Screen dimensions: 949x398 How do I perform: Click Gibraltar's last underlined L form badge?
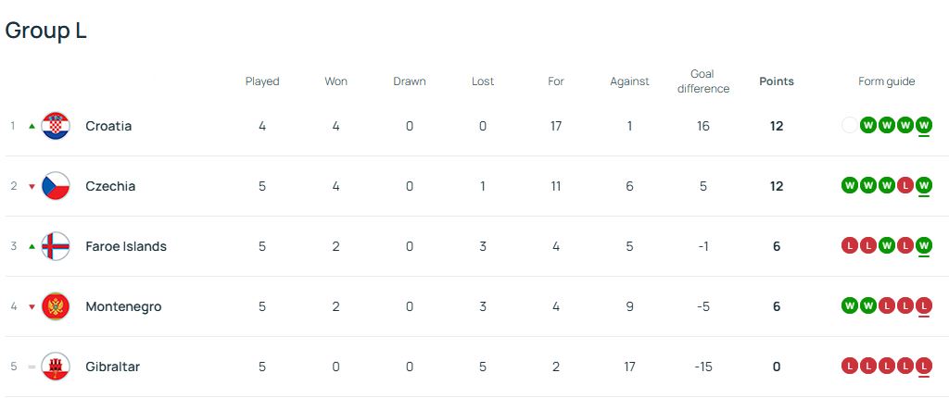tap(924, 367)
